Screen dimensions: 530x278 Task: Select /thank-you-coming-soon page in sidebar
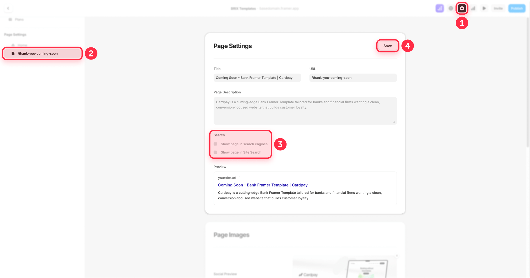pyautogui.click(x=42, y=53)
